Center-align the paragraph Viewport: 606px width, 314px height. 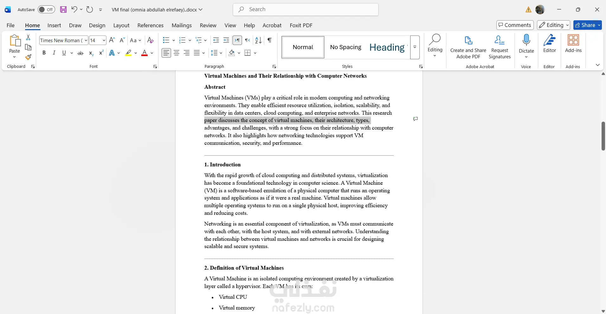click(x=176, y=53)
